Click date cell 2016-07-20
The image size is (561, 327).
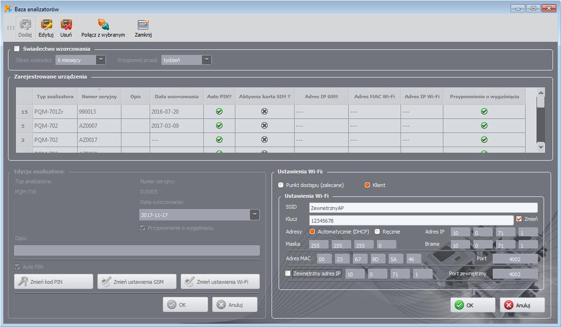tap(176, 112)
